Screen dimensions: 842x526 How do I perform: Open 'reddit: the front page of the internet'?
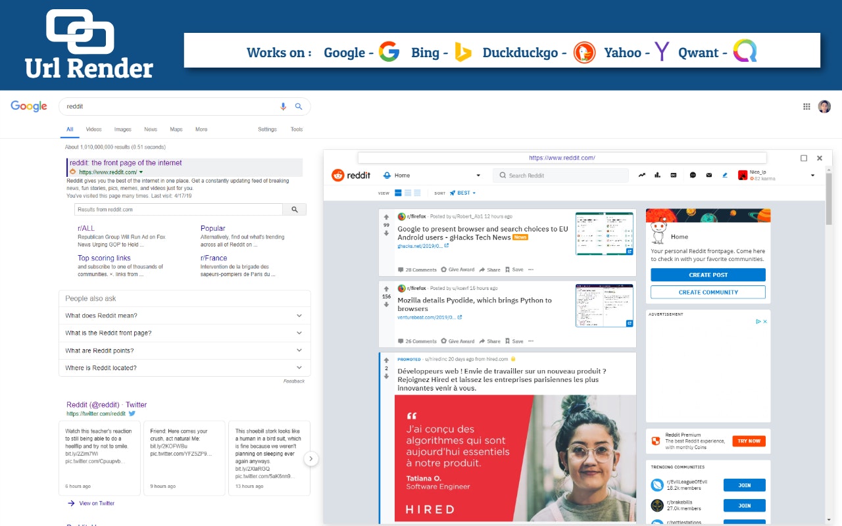coord(126,163)
